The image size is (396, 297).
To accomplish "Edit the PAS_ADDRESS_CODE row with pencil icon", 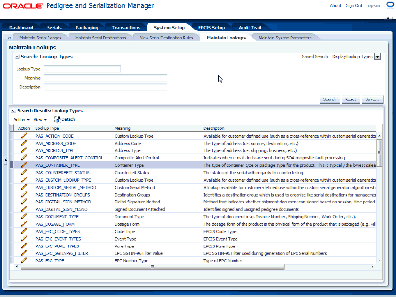I will [24, 143].
